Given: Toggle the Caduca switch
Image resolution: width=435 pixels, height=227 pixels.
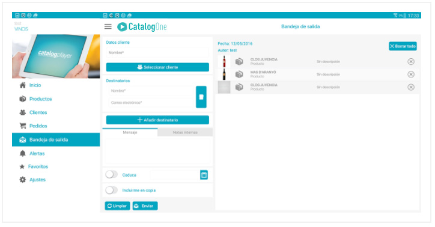Looking at the screenshot, I should (x=112, y=175).
